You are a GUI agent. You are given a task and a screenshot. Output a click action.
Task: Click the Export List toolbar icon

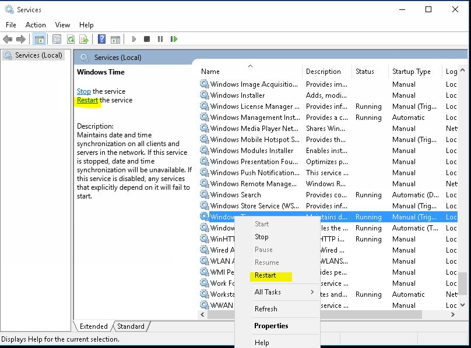84,39
